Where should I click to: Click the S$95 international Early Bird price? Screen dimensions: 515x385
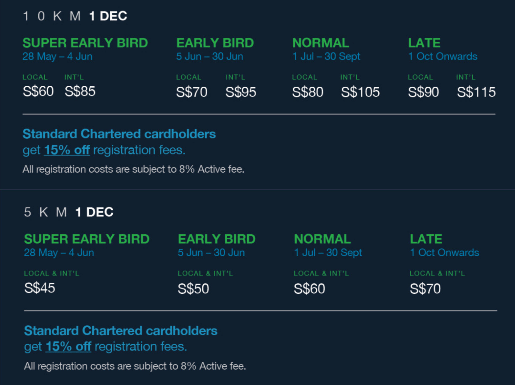click(x=241, y=92)
